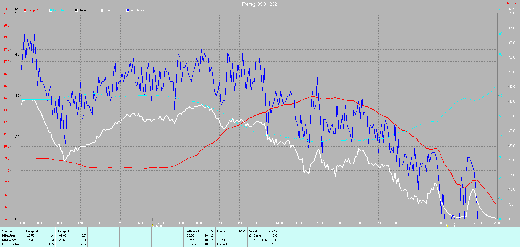Viewport: 520px width, 247px height.
Task: Click the "18:00" time axis label
Action: click(x=379, y=223)
